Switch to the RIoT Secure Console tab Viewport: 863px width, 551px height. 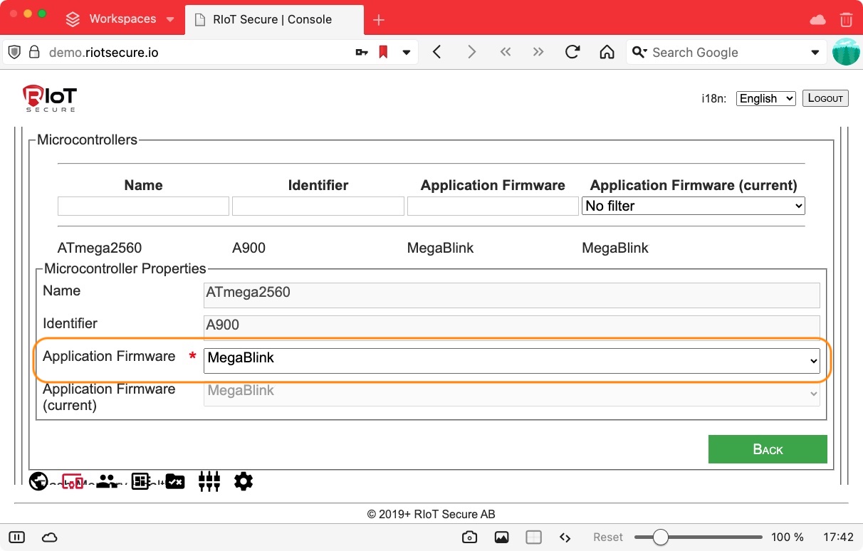[273, 19]
